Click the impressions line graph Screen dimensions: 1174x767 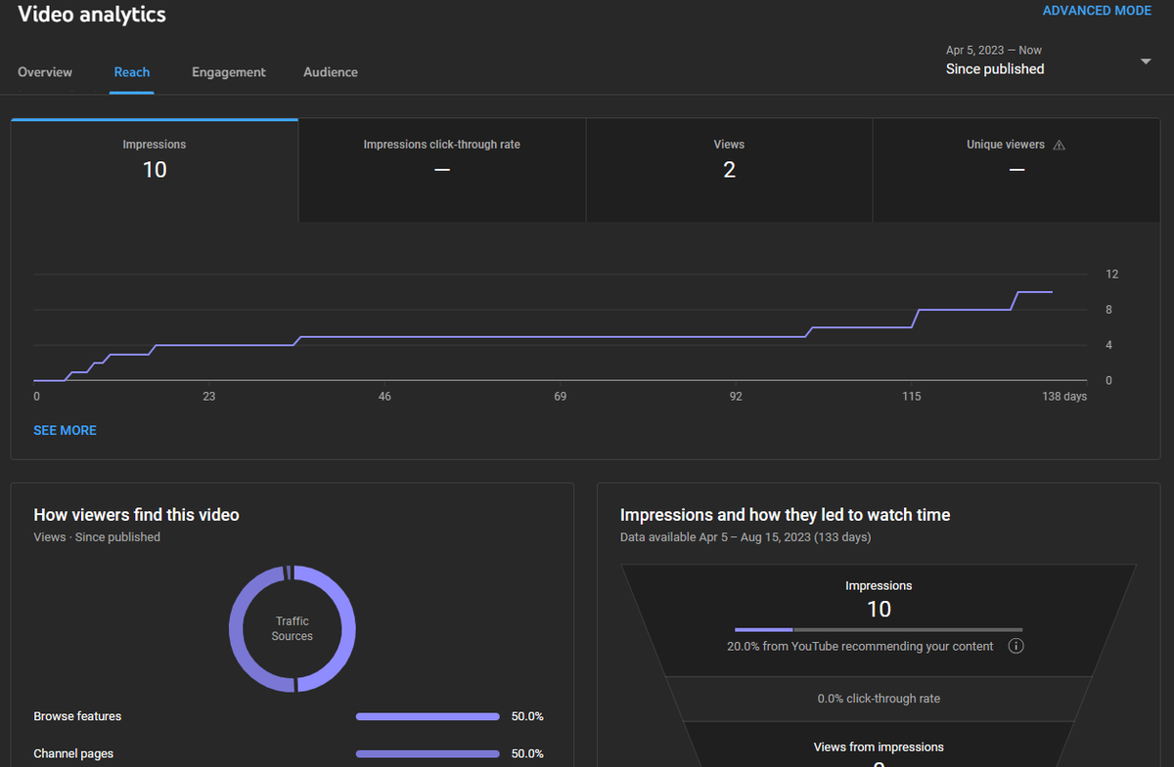click(x=543, y=336)
